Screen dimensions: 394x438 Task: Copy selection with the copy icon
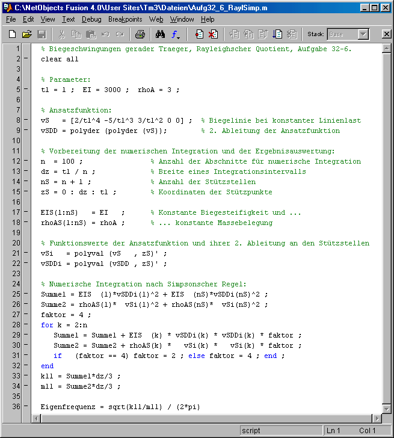pos(76,34)
